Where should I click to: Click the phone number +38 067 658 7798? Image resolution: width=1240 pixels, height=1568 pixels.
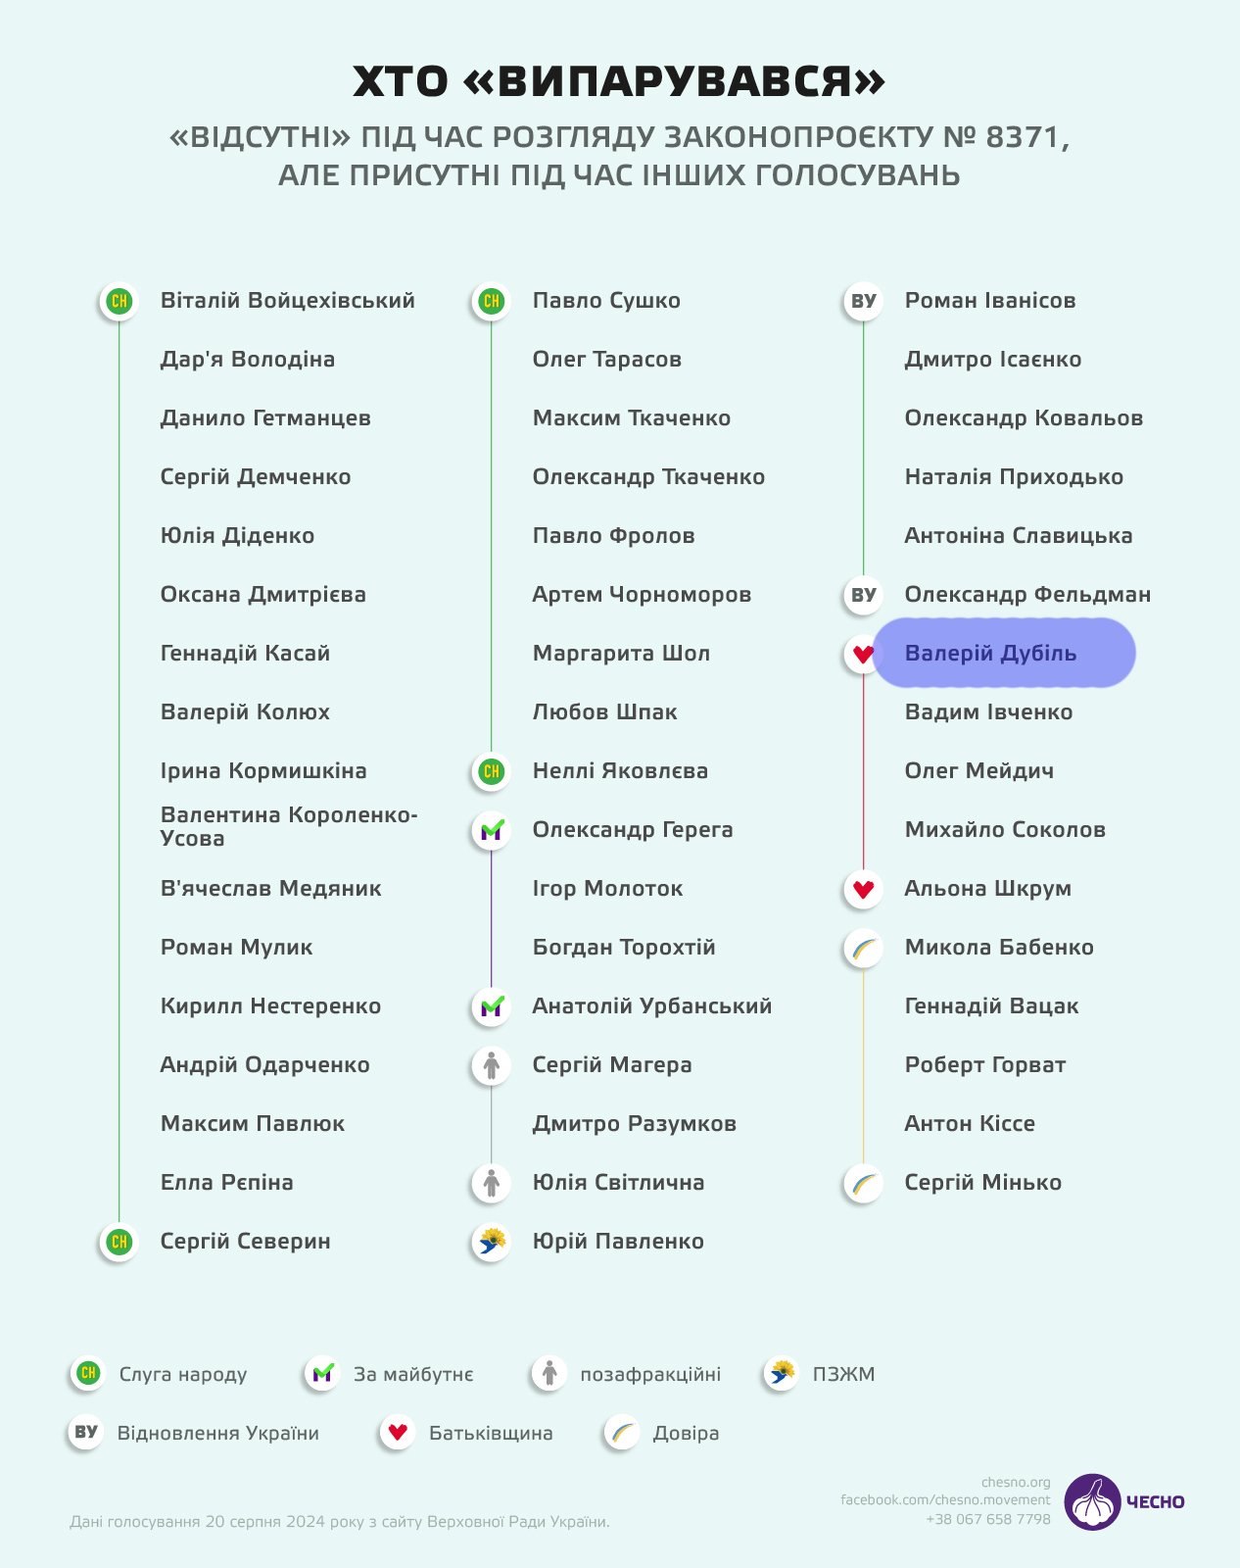tap(987, 1519)
